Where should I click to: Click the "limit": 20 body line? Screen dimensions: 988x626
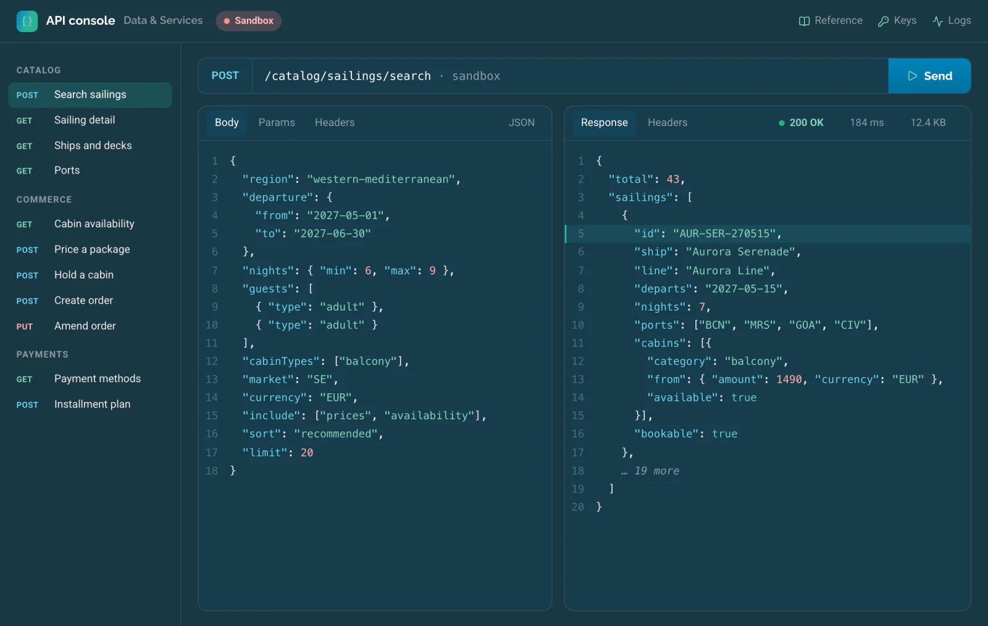[x=278, y=453]
